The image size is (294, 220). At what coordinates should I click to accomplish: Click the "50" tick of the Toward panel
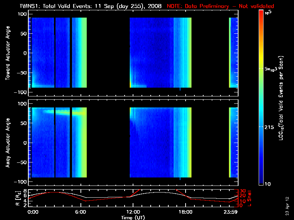click(x=24, y=34)
